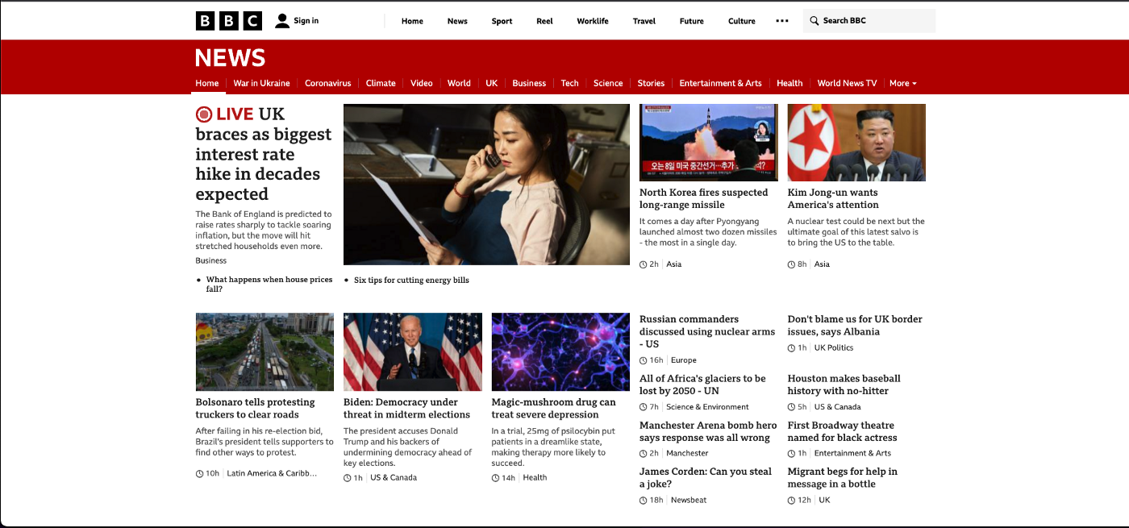
Task: Click the Sign in link
Action: point(306,21)
